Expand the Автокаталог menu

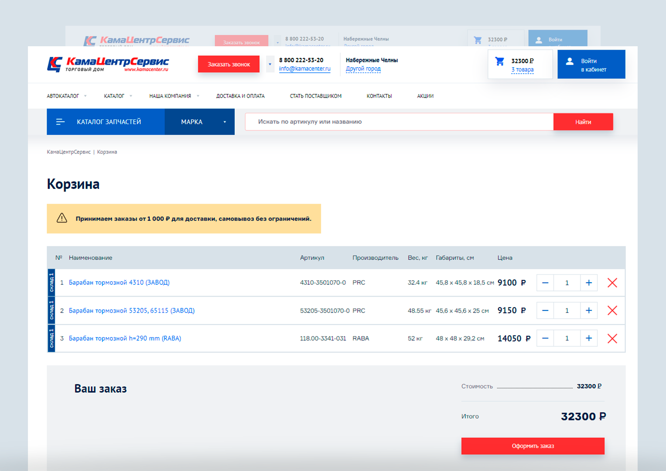click(66, 96)
